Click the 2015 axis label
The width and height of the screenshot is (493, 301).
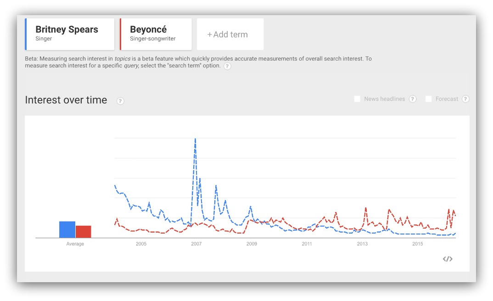pyautogui.click(x=418, y=244)
